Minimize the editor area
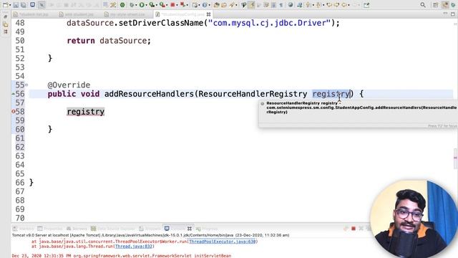458x258 pixels. pos(445,14)
